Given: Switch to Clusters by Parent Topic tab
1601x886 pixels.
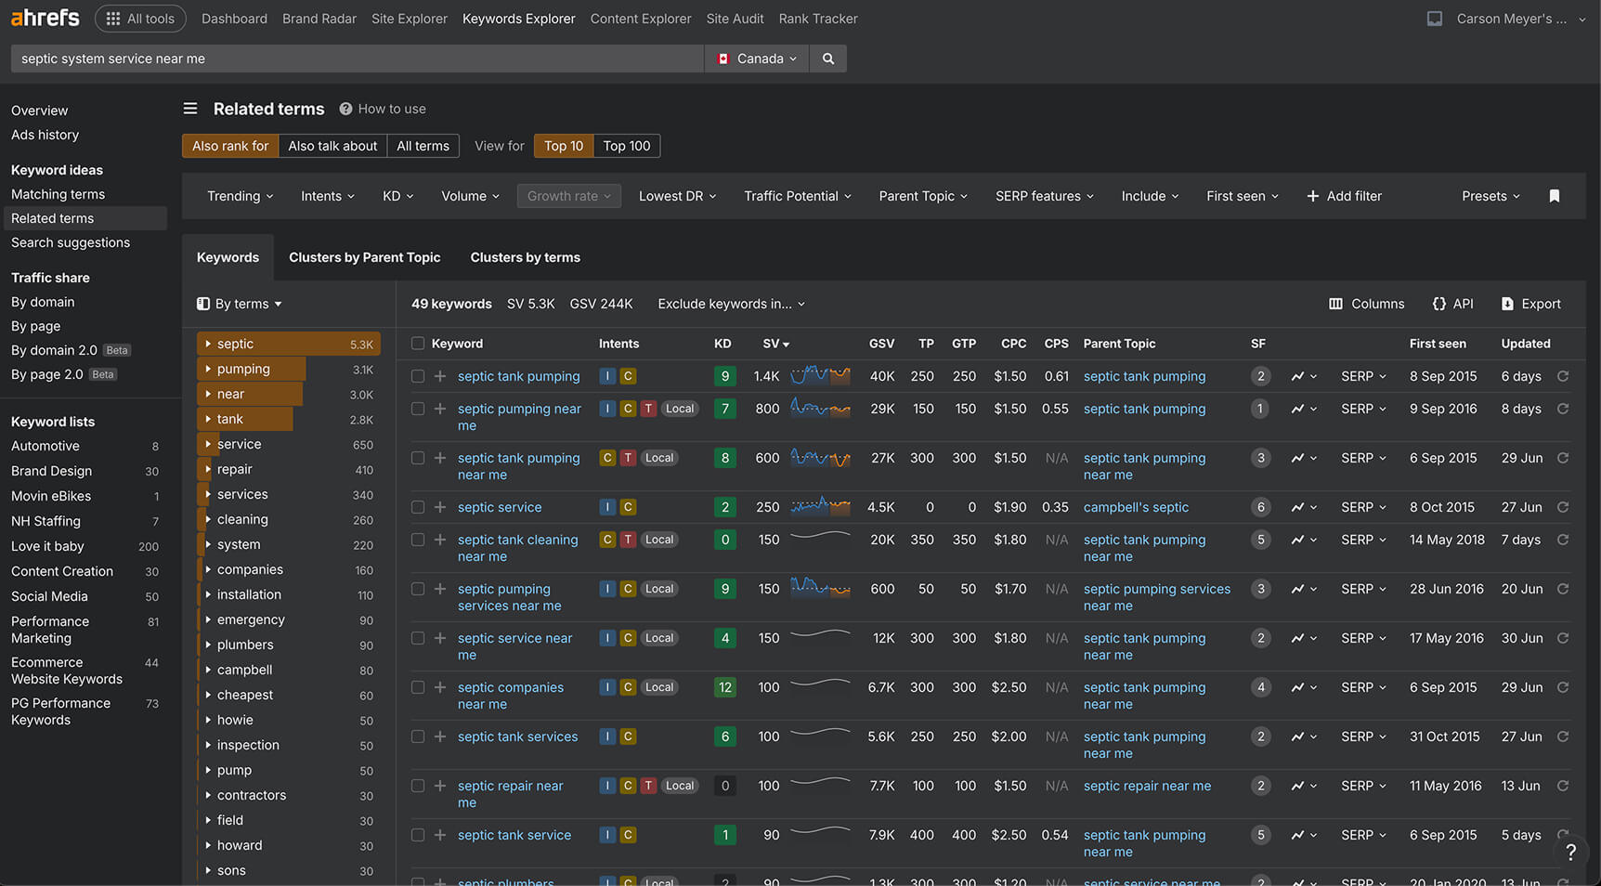Looking at the screenshot, I should click(364, 257).
